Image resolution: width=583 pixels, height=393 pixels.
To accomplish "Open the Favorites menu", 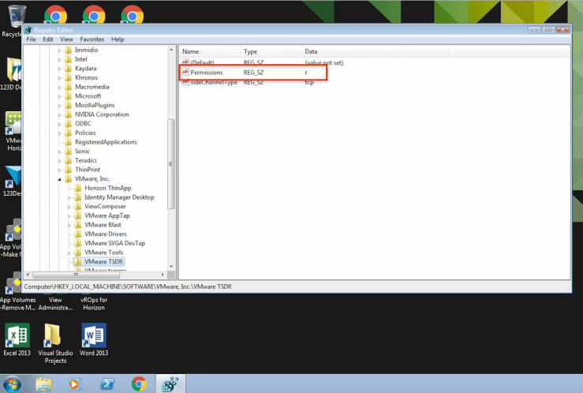I will 92,39.
